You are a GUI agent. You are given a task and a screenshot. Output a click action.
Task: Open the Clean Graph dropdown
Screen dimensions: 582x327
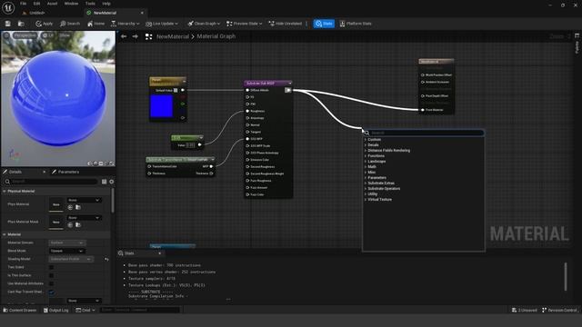click(x=204, y=24)
